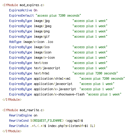Click the RewriteEngine directive keyword

tap(20, 115)
